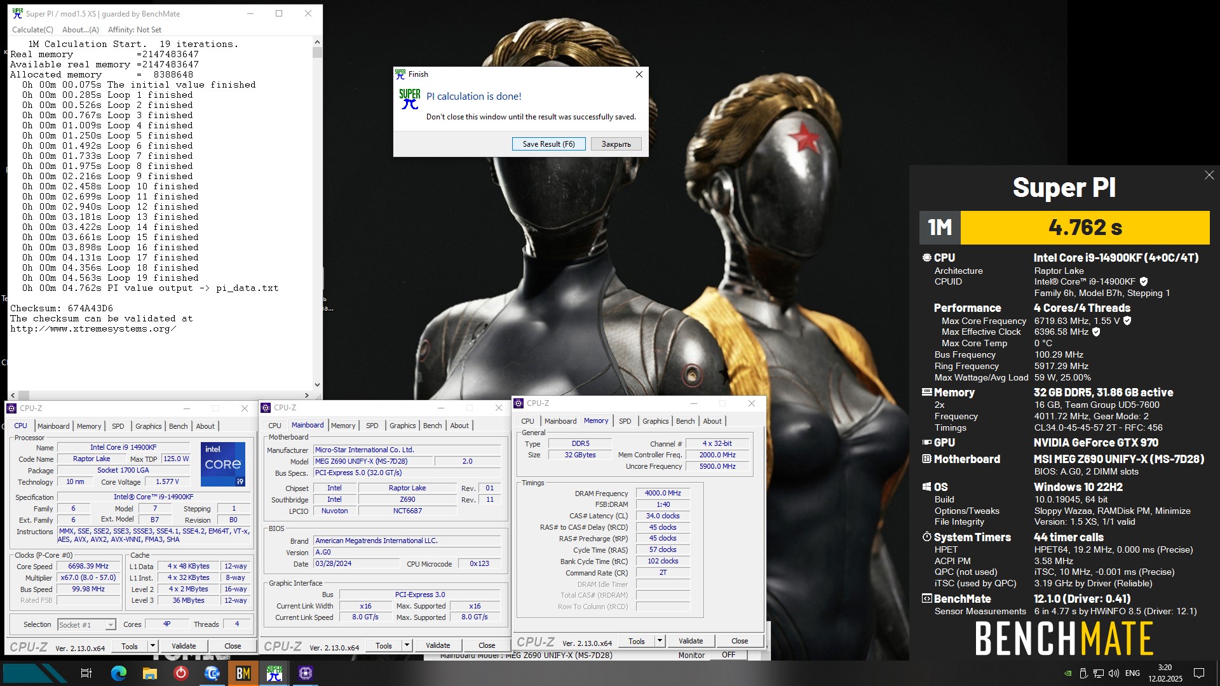This screenshot has width=1220, height=686.
Task: Click Validate in first CPU-Z window
Action: click(184, 646)
